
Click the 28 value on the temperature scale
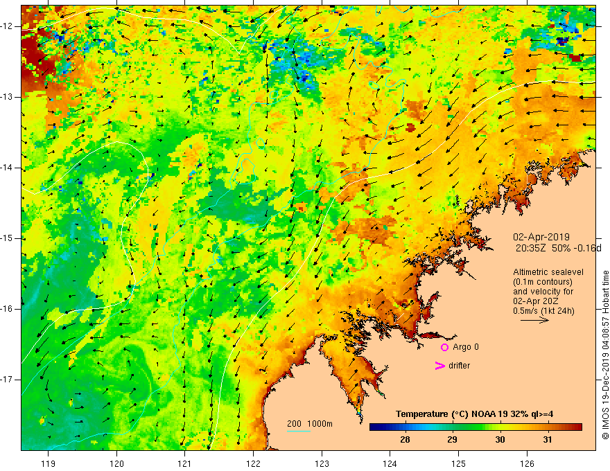point(405,440)
